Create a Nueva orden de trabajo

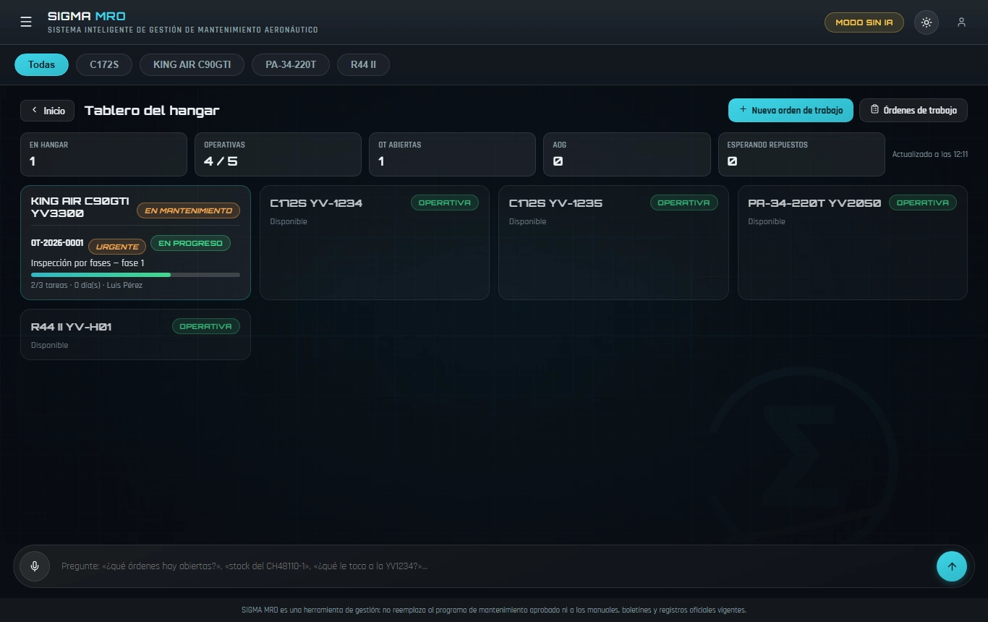click(x=791, y=110)
